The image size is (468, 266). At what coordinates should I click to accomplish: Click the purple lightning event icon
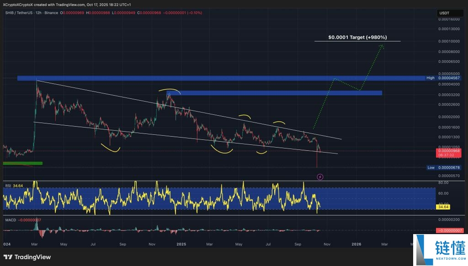pos(320,176)
